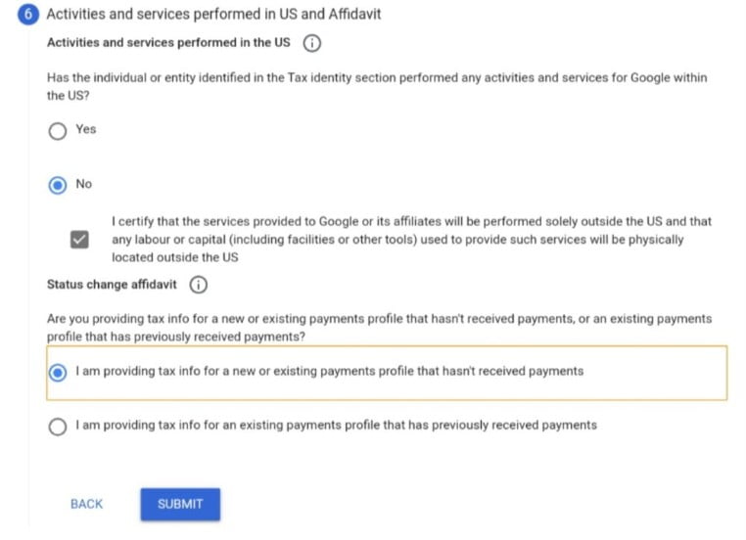Toggle the services outside US certification checkbox
This screenshot has width=746, height=540.
click(x=79, y=239)
